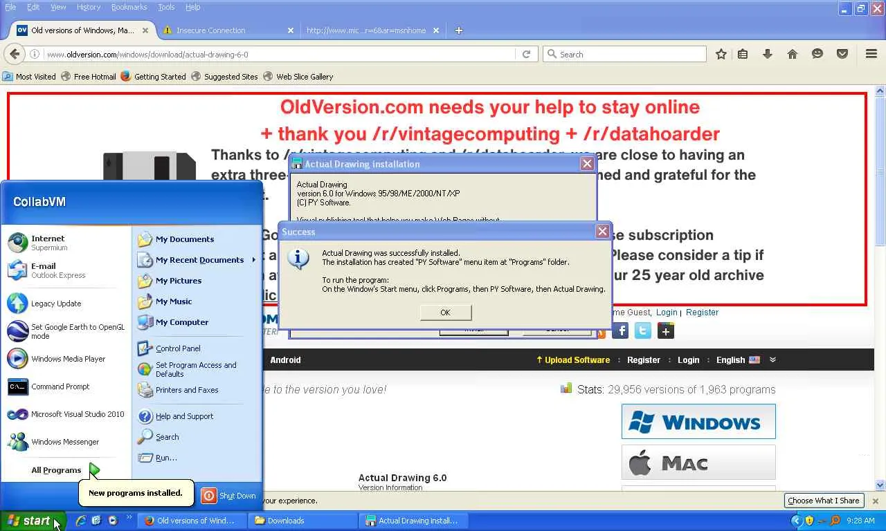
Task: Launch Windows Media Player from Start menu
Action: pos(66,359)
